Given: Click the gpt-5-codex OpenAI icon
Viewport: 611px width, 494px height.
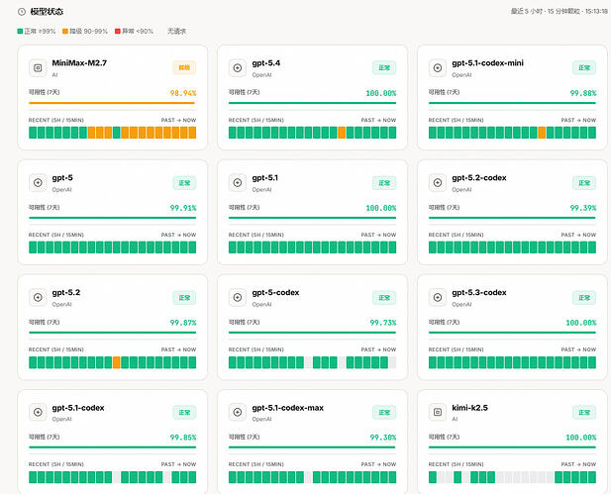Looking at the screenshot, I should coord(238,298).
